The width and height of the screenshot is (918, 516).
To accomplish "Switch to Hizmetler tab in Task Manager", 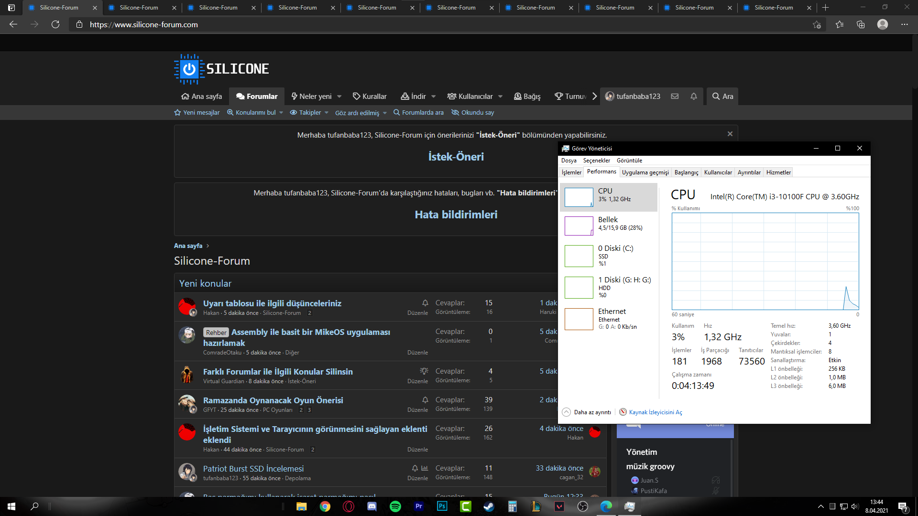I will tap(778, 172).
